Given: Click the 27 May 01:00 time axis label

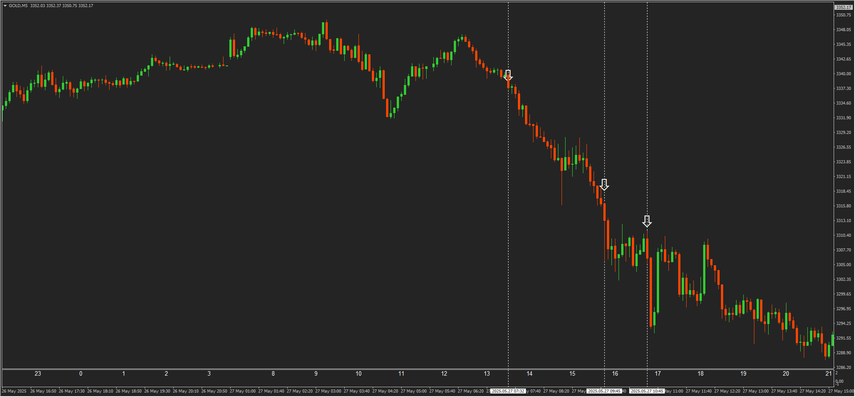Looking at the screenshot, I should 243,392.
